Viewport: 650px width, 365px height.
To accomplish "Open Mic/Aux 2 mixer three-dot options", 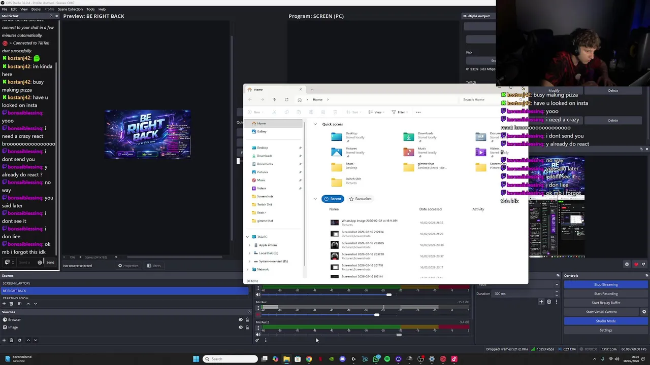I will coord(258,328).
